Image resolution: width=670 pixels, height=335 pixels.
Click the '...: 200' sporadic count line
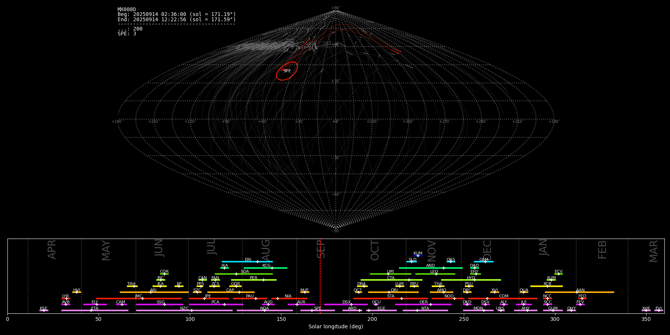(x=130, y=29)
